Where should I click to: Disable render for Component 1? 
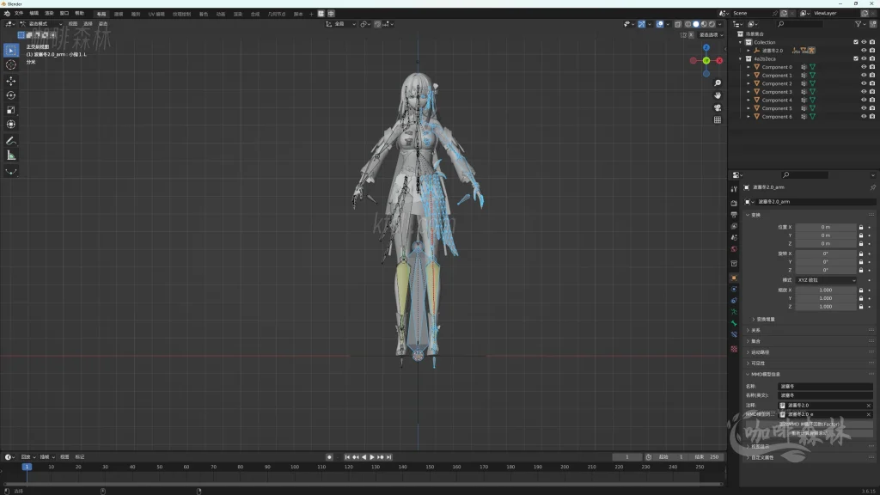coord(872,76)
